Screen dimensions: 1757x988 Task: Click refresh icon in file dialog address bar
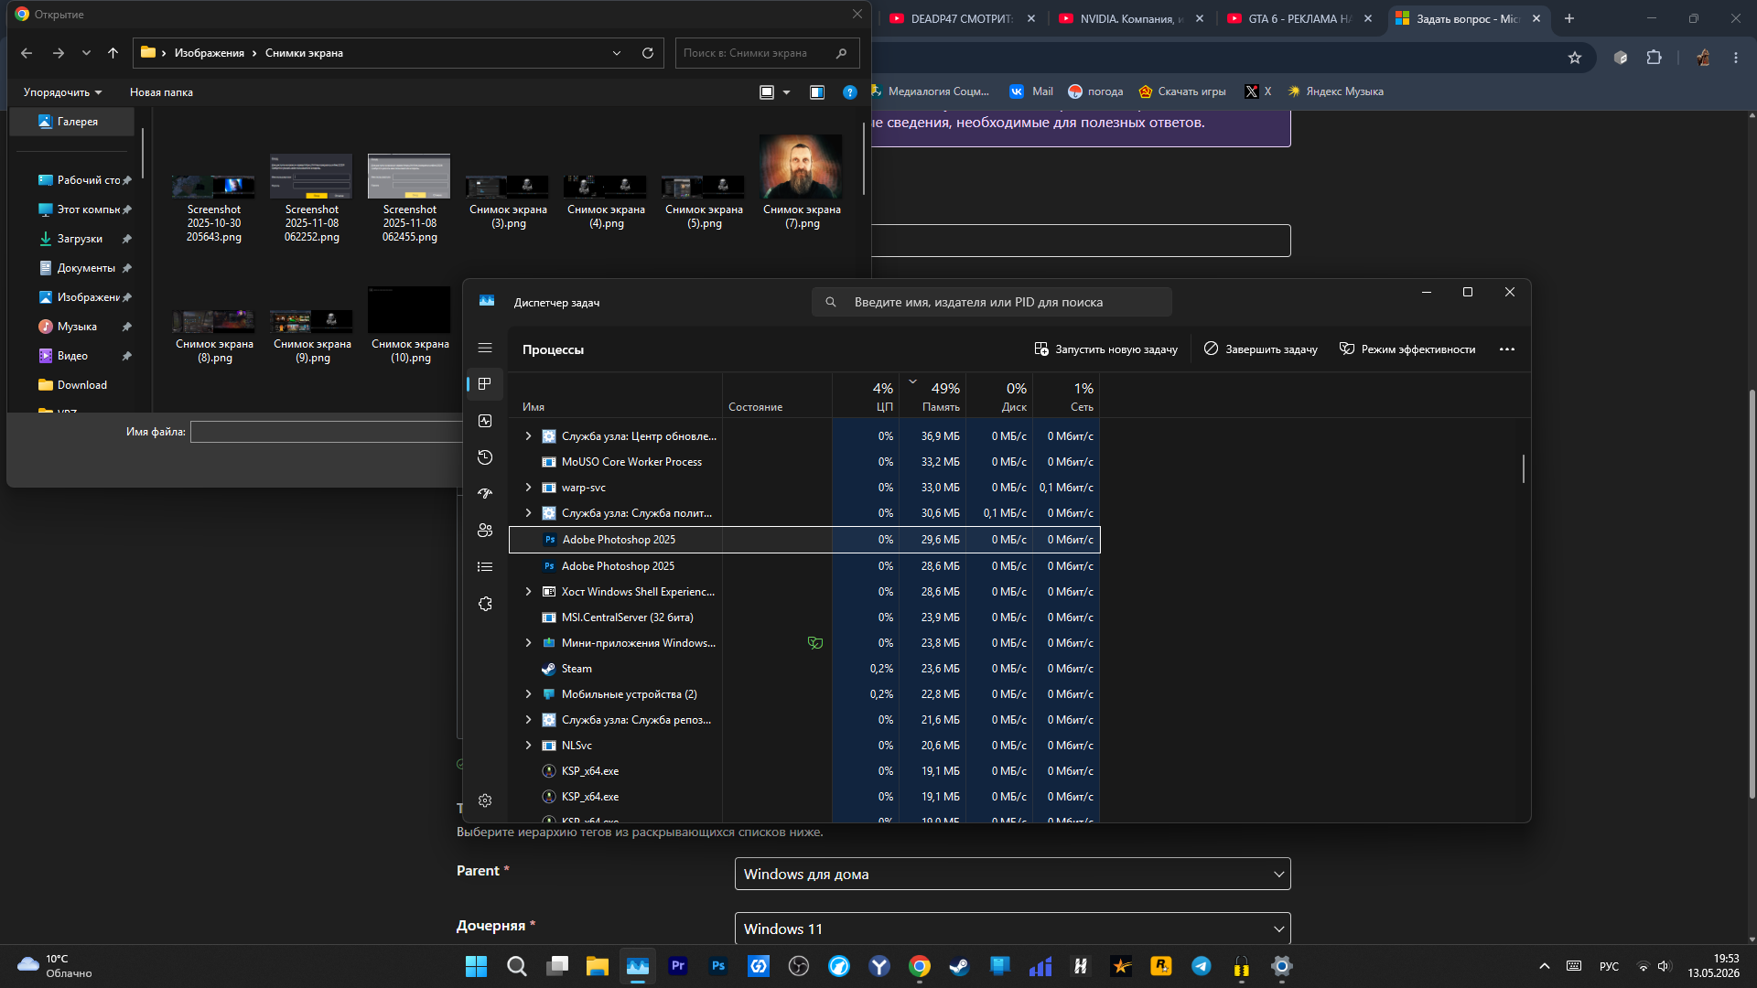coord(648,53)
